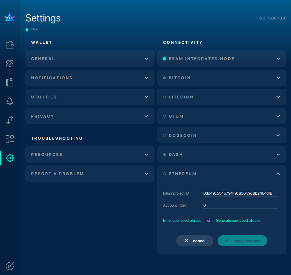Expand the Report a Problem section
291x275 pixels.
point(90,174)
